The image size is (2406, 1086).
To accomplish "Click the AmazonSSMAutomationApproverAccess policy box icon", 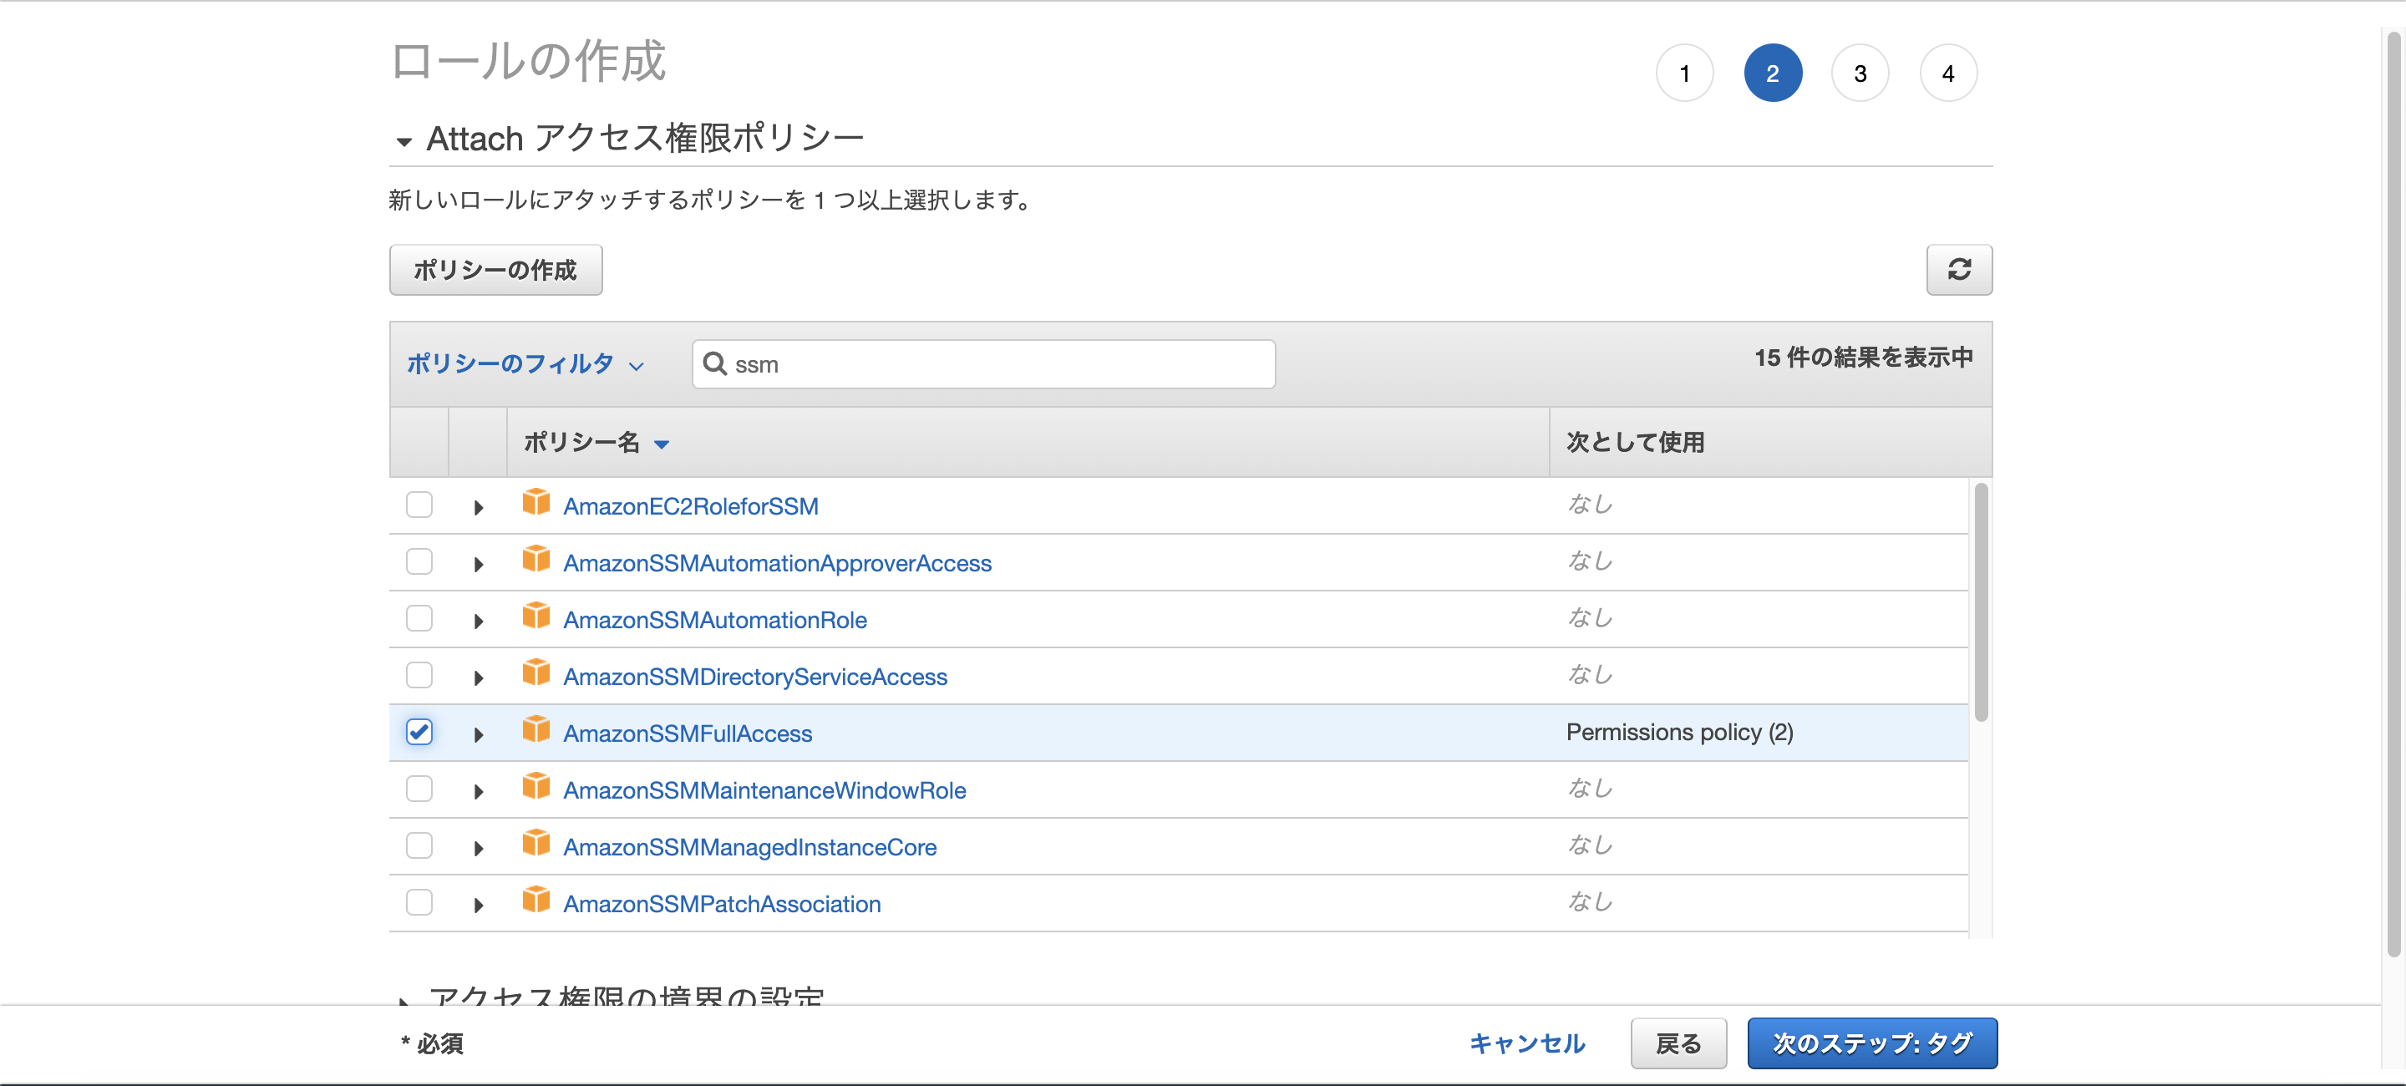I will point(536,560).
